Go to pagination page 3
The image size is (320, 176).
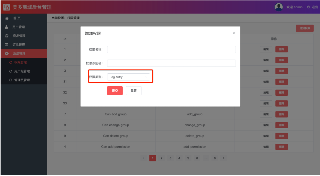[x=171, y=158]
